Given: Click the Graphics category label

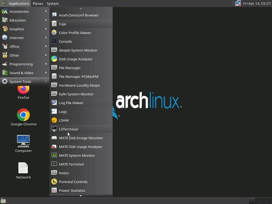Looking at the screenshot, I should [17, 29].
